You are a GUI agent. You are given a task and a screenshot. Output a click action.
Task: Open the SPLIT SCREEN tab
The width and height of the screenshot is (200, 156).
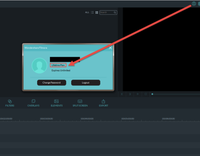[x=80, y=103]
